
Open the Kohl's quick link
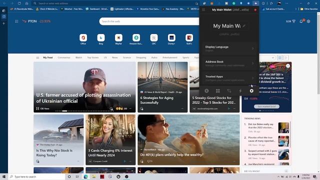coord(189,39)
